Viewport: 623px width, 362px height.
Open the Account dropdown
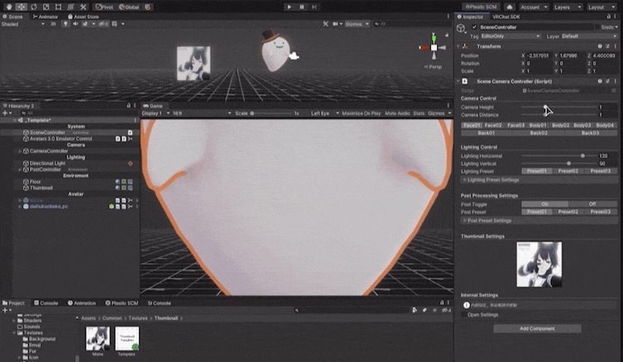[533, 7]
